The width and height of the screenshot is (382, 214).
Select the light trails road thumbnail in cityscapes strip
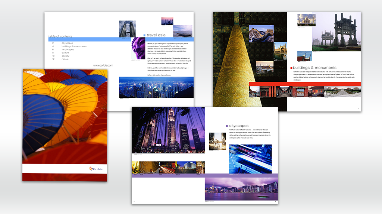[x=167, y=168]
